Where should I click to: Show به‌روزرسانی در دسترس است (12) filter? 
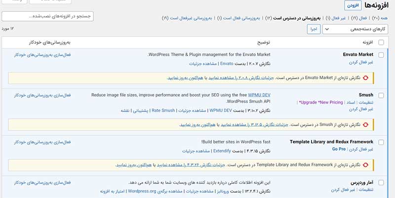pyautogui.click(x=294, y=18)
